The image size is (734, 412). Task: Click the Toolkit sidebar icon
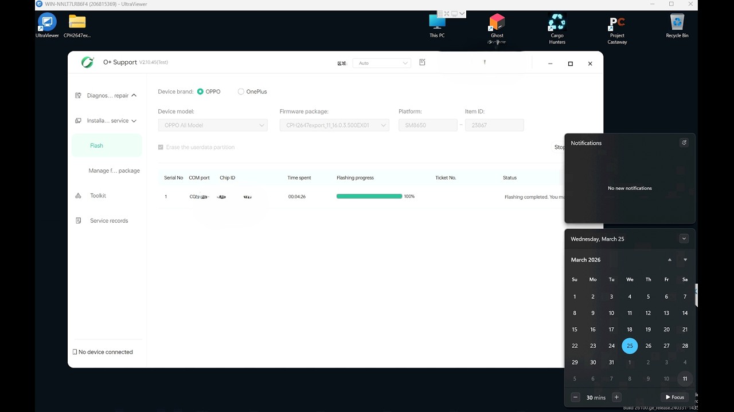(x=78, y=196)
